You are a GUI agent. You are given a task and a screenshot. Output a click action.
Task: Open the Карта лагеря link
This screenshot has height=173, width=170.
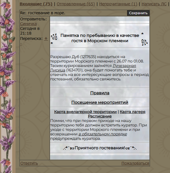[132, 112]
